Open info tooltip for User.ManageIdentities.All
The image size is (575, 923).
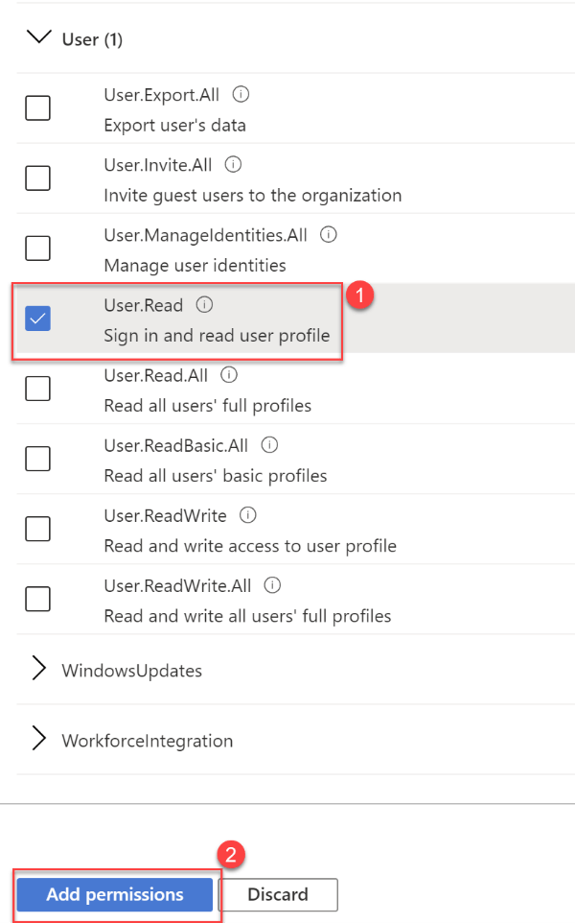click(x=328, y=234)
